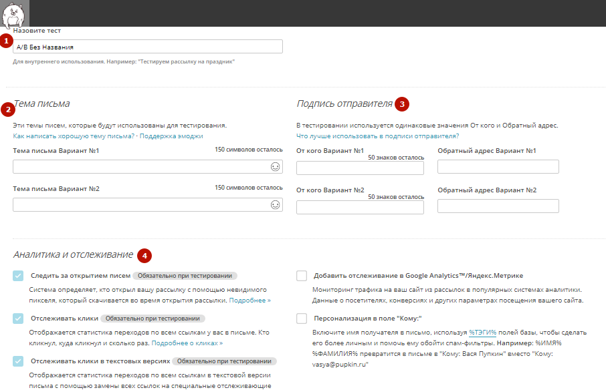The height and width of the screenshot is (390, 606).
Task: Open 'Подробнее о кликах »' link
Action: coord(187,343)
